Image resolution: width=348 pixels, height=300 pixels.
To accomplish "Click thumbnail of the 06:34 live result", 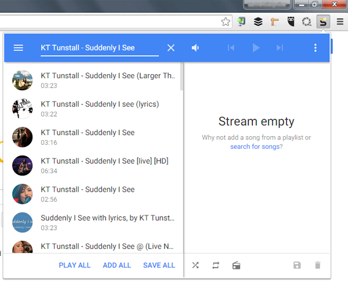I will [x=22, y=166].
